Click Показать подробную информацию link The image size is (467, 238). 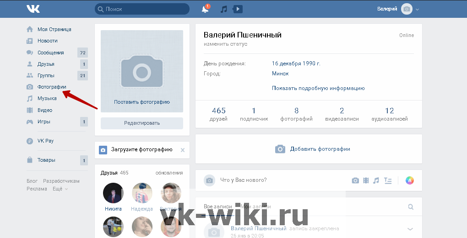318,88
